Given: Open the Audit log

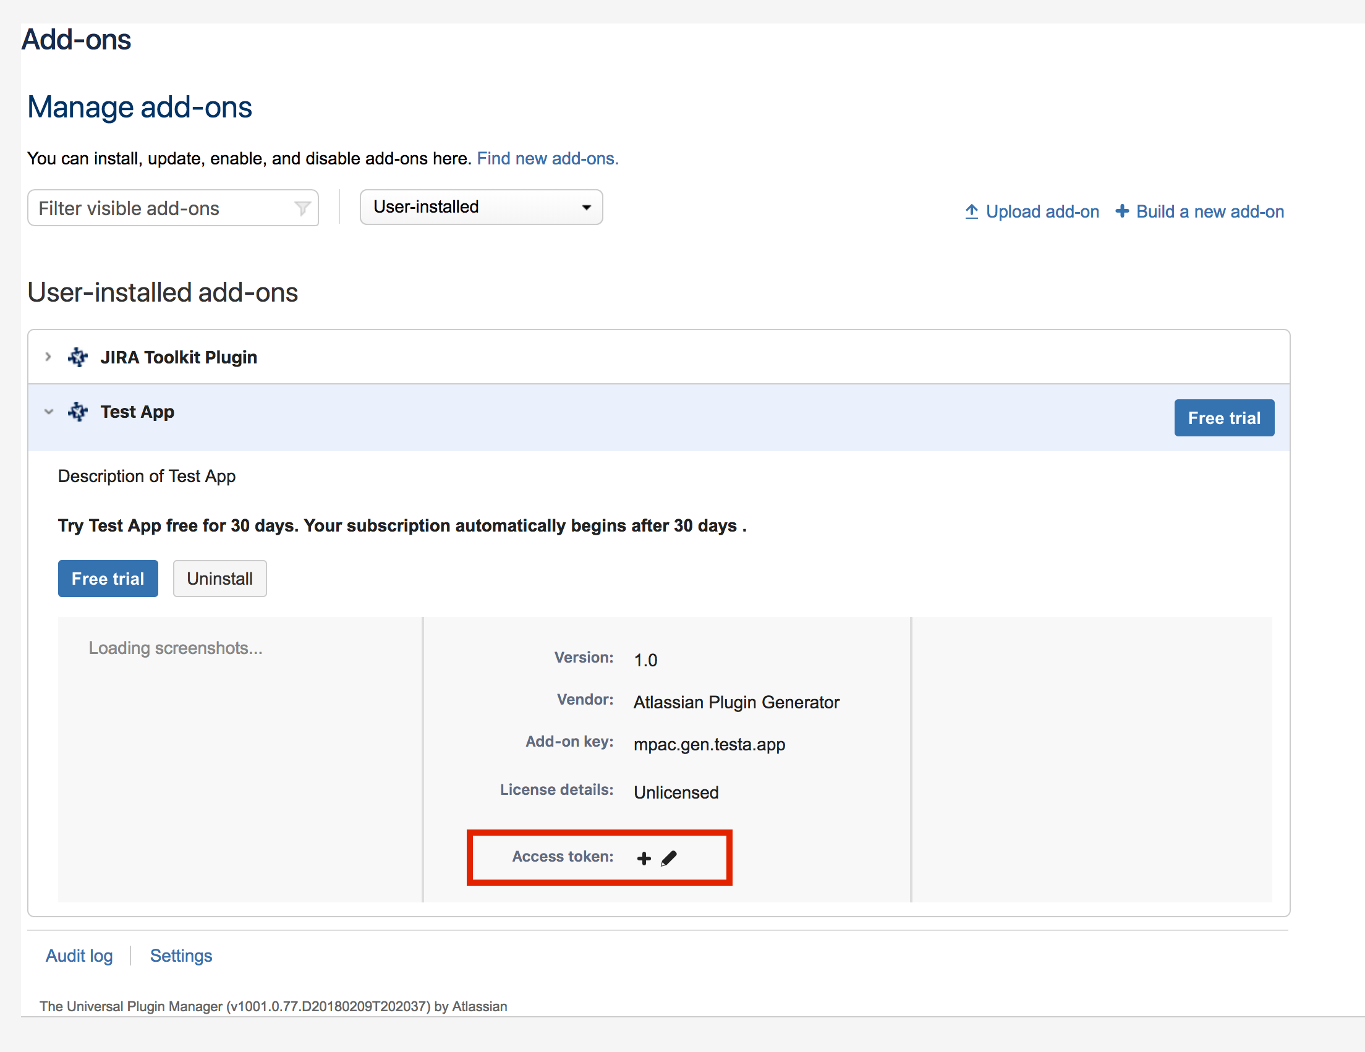Looking at the screenshot, I should [79, 956].
